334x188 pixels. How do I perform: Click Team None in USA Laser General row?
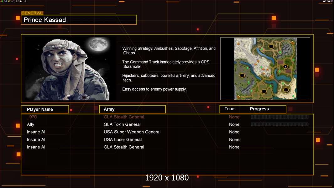[234, 139]
